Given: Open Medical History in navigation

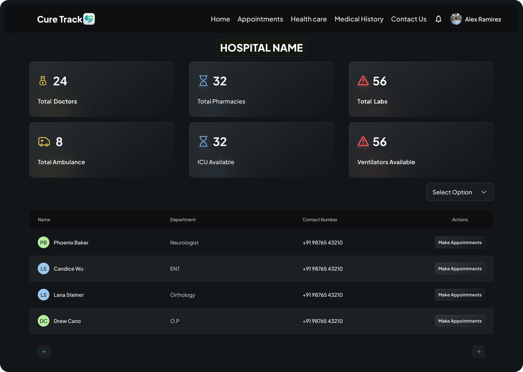Looking at the screenshot, I should (x=359, y=19).
